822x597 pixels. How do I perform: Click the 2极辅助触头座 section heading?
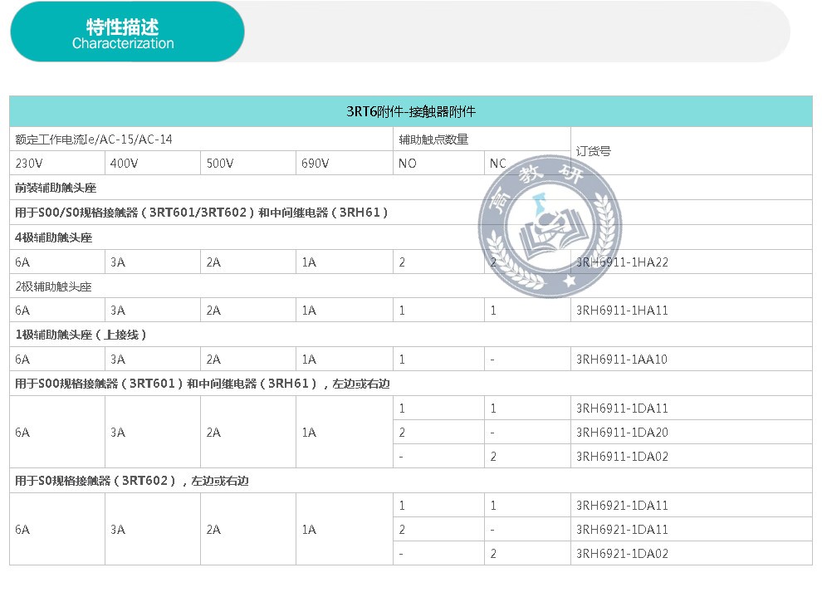[411, 286]
